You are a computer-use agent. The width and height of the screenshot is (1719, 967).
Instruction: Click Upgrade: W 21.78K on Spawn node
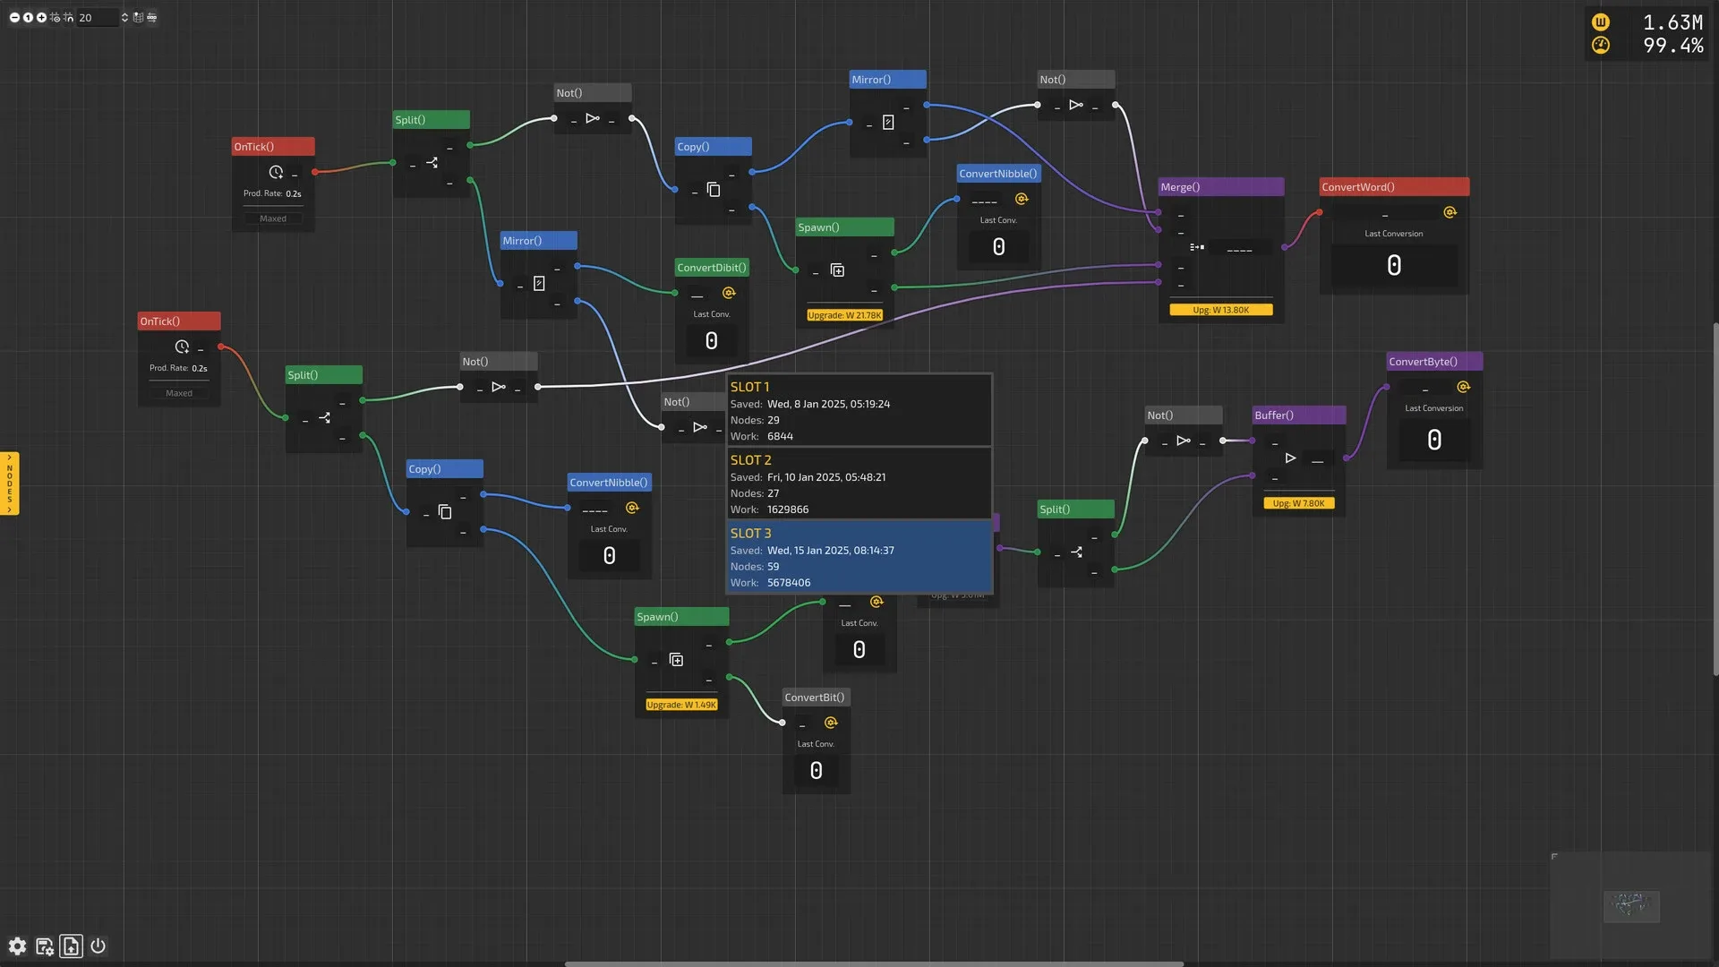tap(844, 315)
